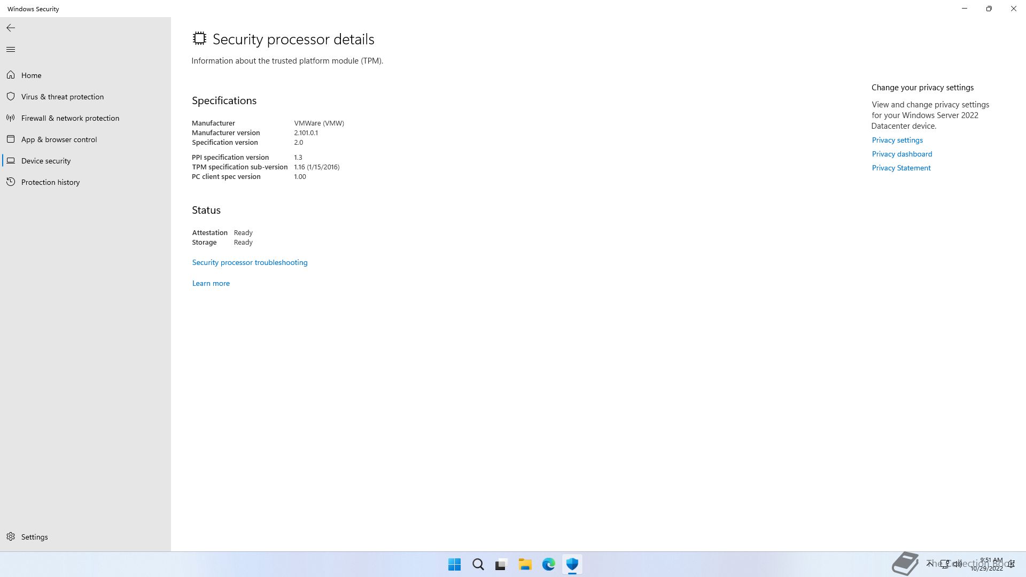Click the back arrow icon
Viewport: 1026px width, 577px height.
coord(11,28)
